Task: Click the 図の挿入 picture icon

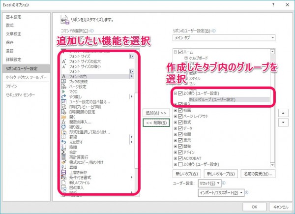Action: click(x=64, y=187)
